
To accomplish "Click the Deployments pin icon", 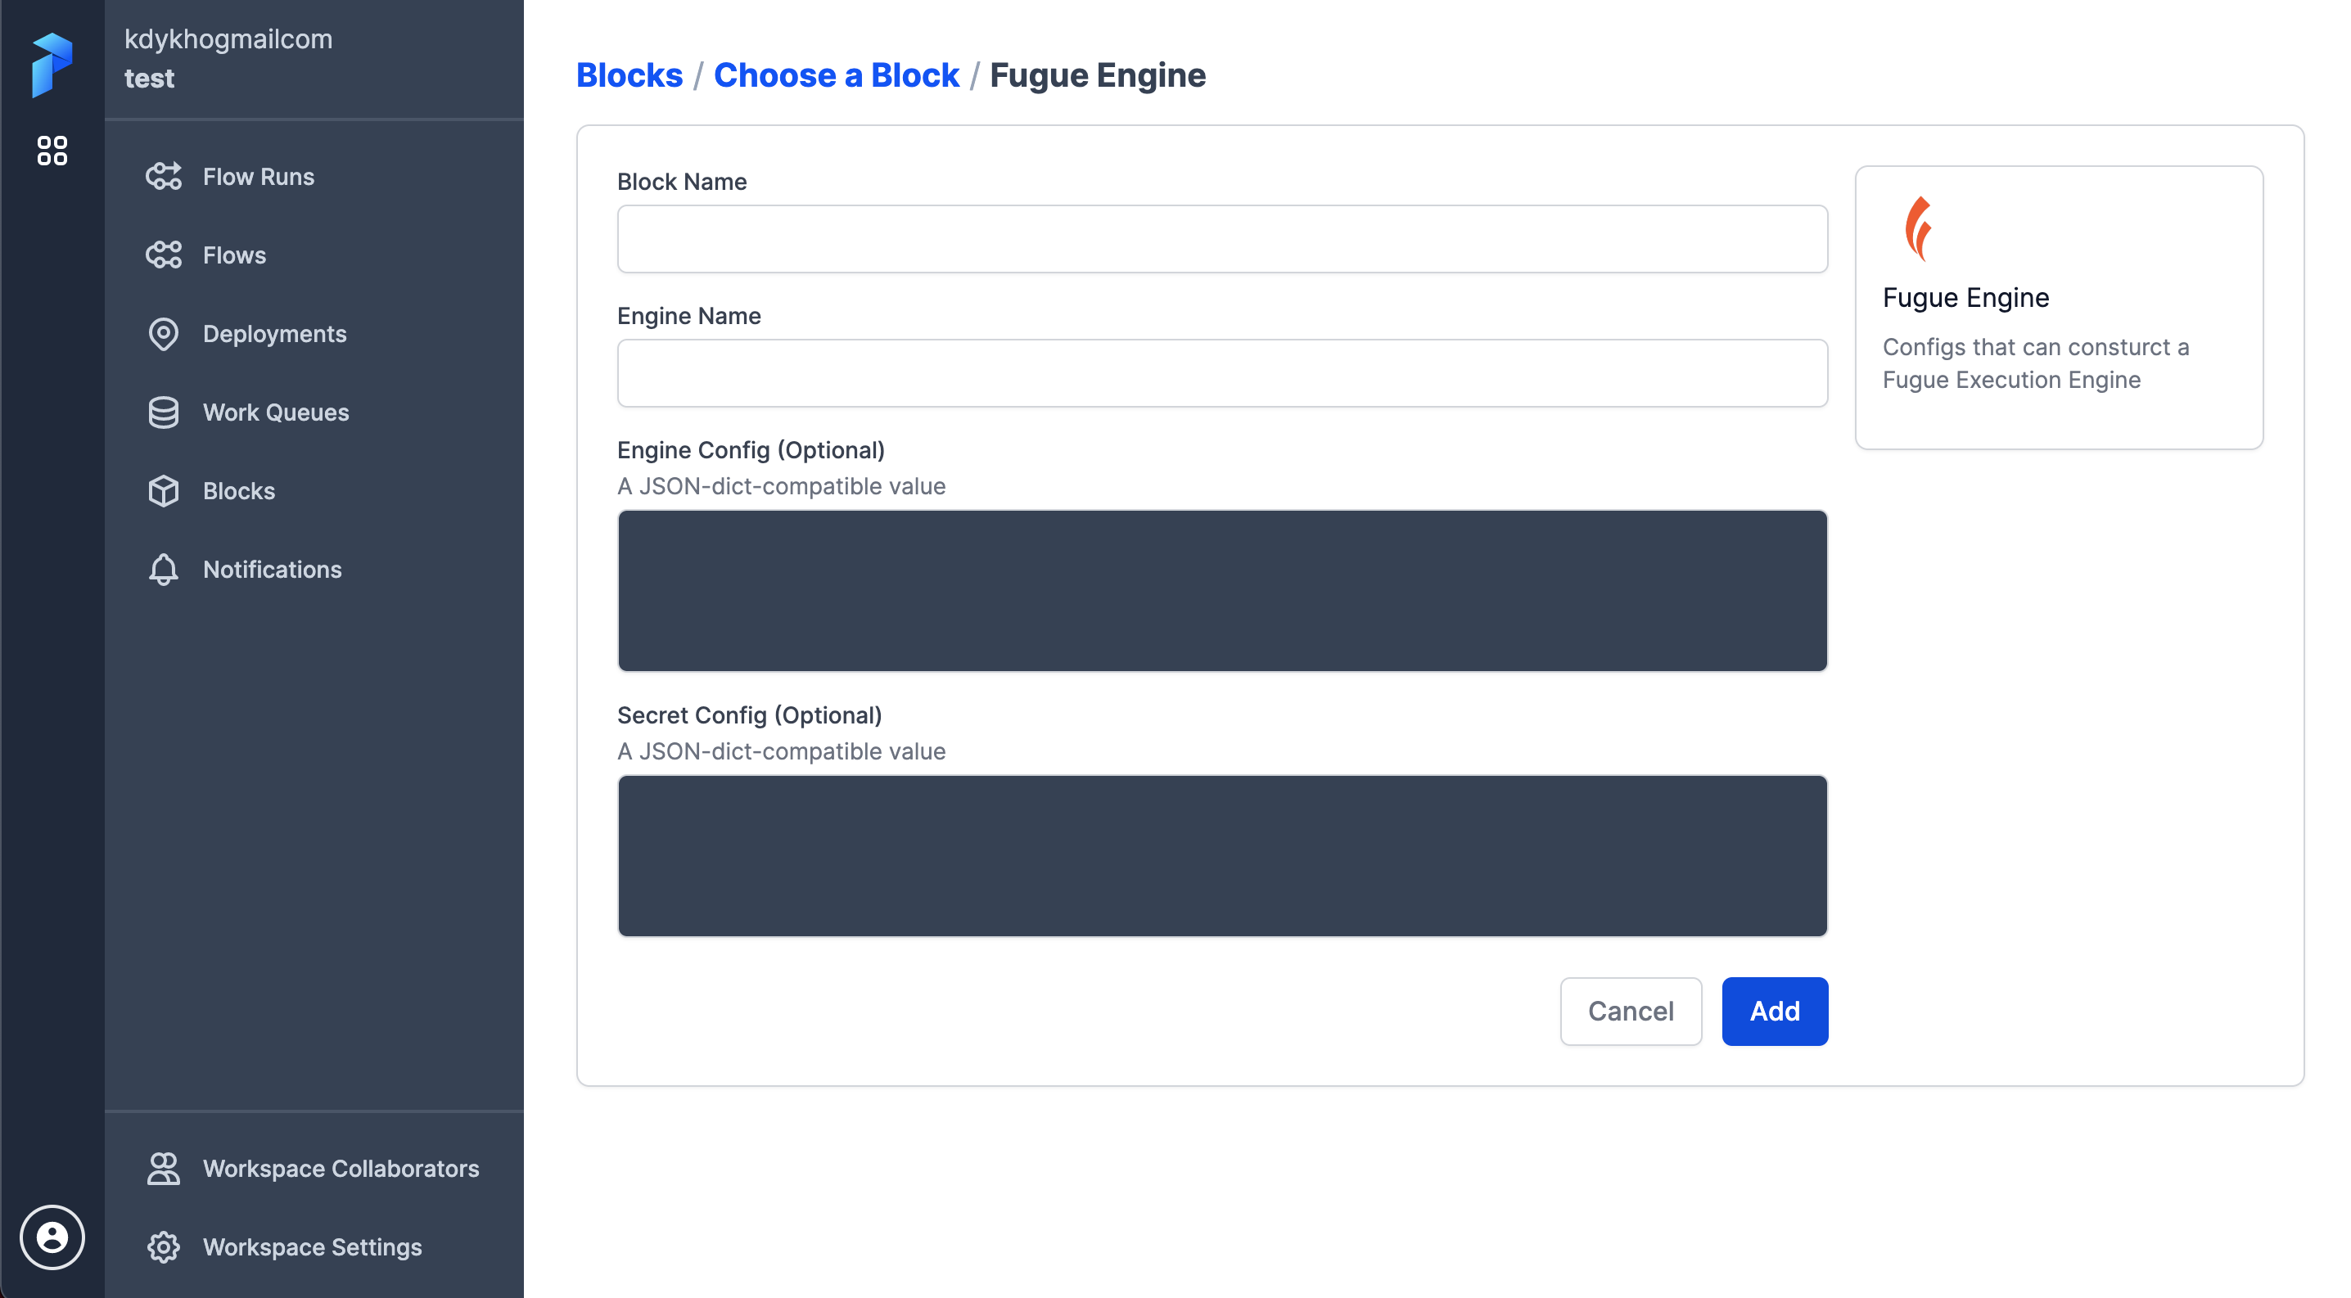I will [x=164, y=334].
